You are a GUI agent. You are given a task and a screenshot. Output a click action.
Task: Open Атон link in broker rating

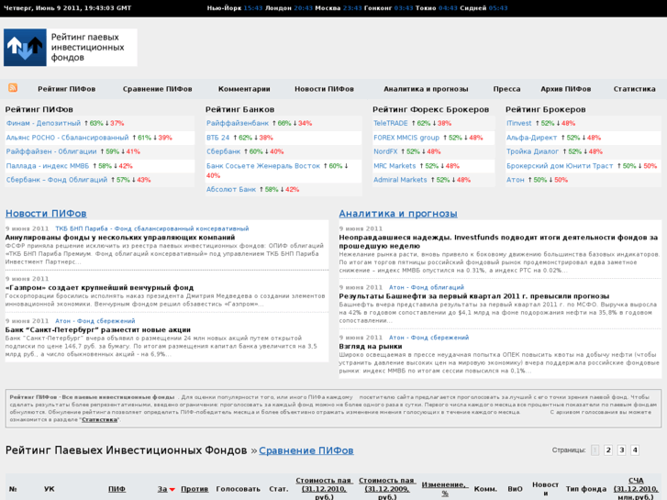[x=515, y=180]
